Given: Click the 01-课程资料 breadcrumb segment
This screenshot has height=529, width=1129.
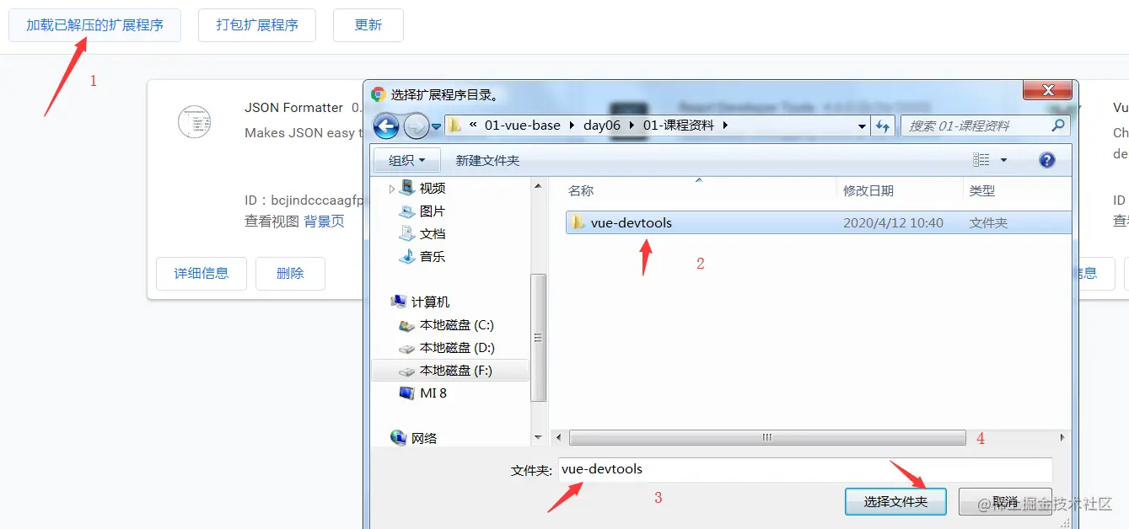Looking at the screenshot, I should pos(679,126).
